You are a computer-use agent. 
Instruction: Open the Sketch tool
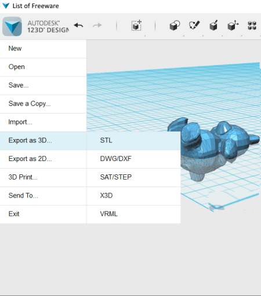pos(194,25)
